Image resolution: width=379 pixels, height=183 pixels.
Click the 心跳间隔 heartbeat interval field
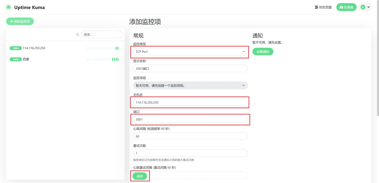(x=190, y=136)
